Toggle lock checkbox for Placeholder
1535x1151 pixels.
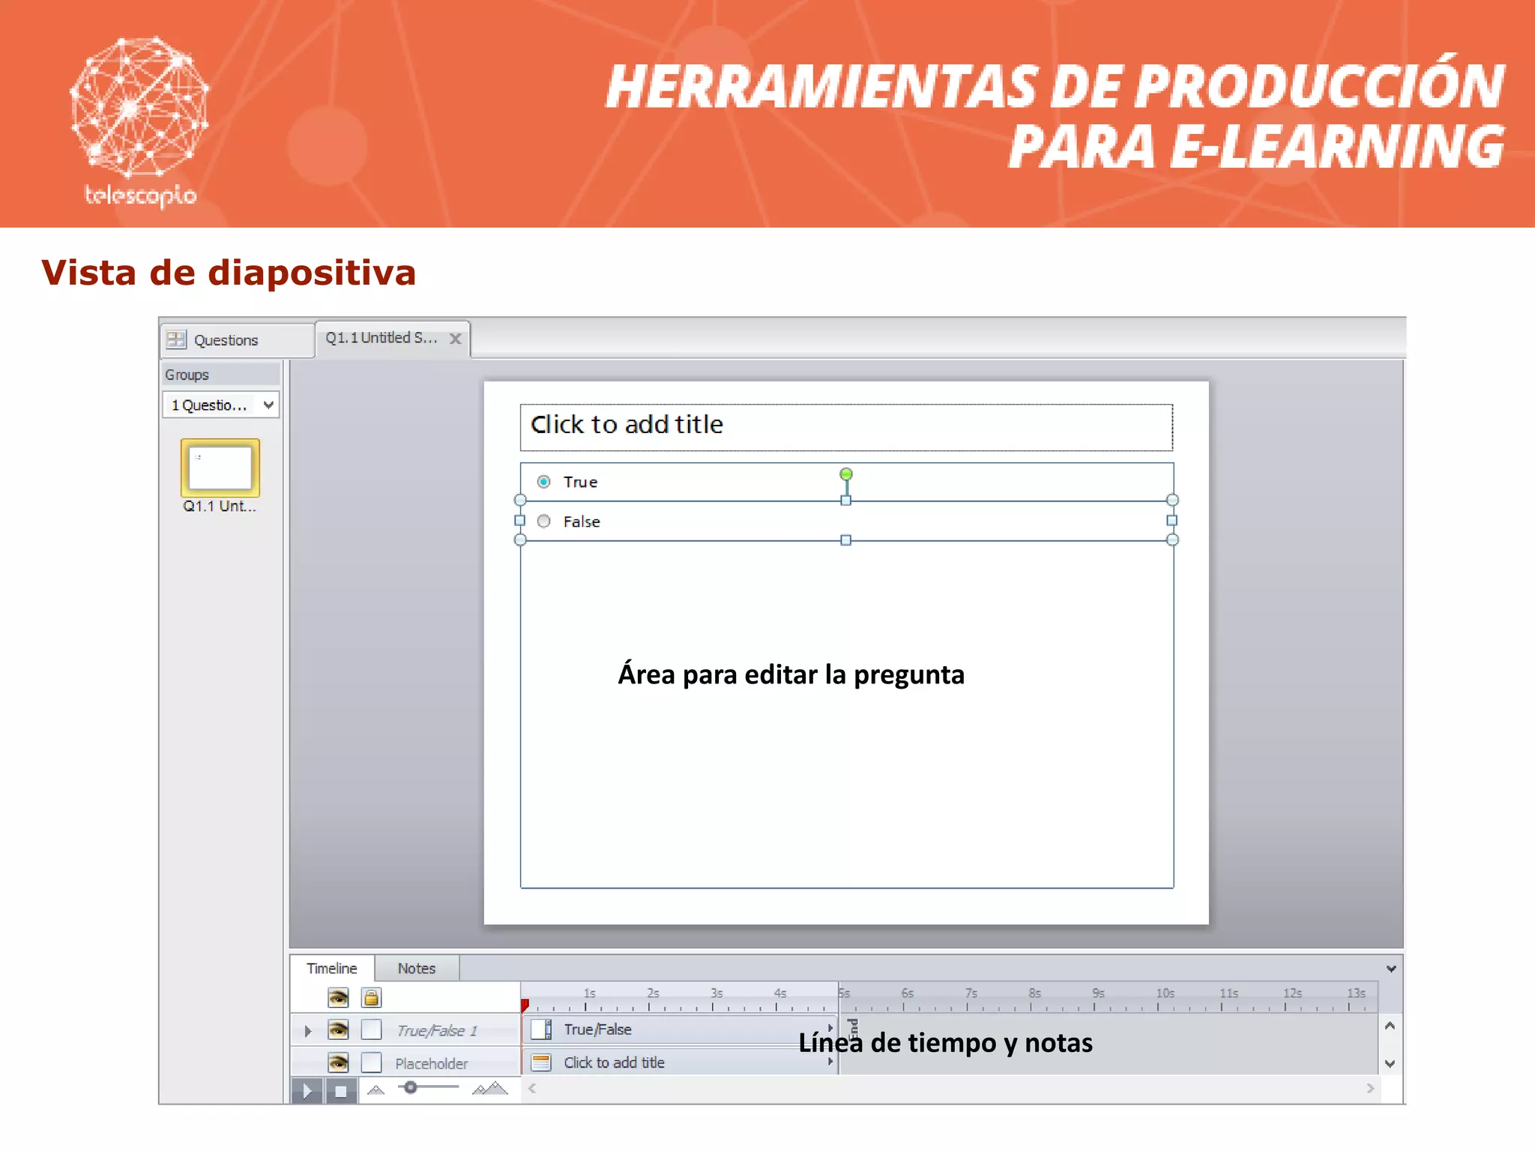371,1063
